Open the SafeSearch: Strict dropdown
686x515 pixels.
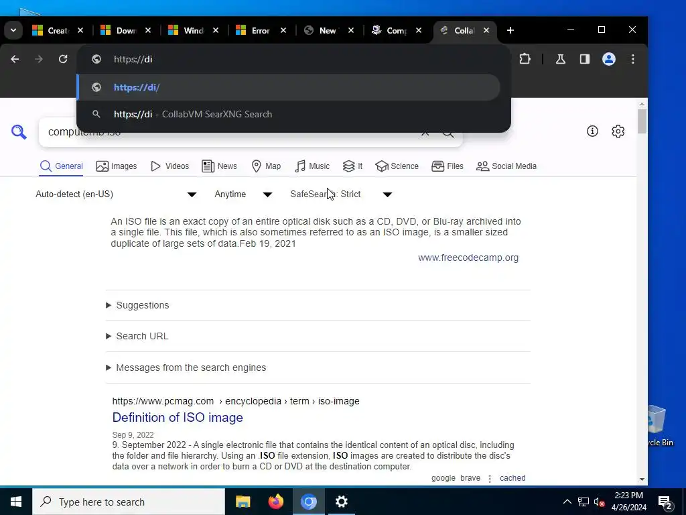(x=341, y=194)
